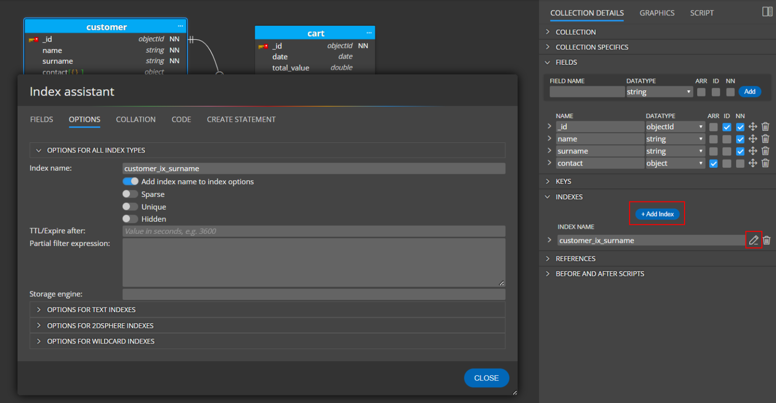This screenshot has height=403, width=776.
Task: Click the + Add Index button
Action: point(657,214)
